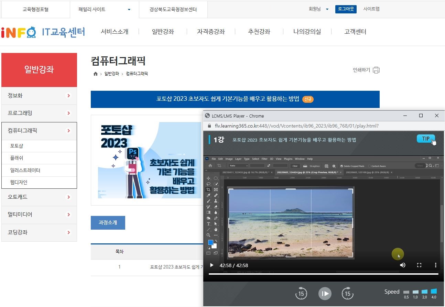Open the 일반강좌 top menu
The image size is (445, 307).
[163, 32]
